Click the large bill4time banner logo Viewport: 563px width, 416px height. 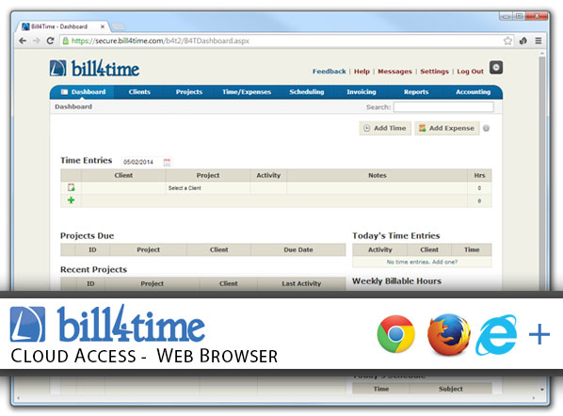tap(107, 324)
